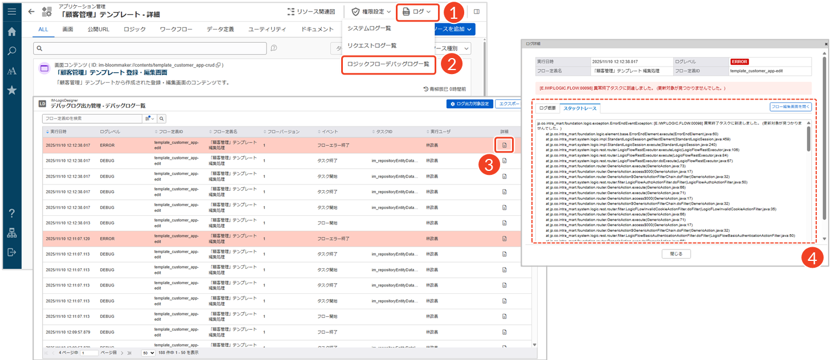Select ロジックフローデバッグログ一覧 menu item
The width and height of the screenshot is (831, 360).
(388, 64)
